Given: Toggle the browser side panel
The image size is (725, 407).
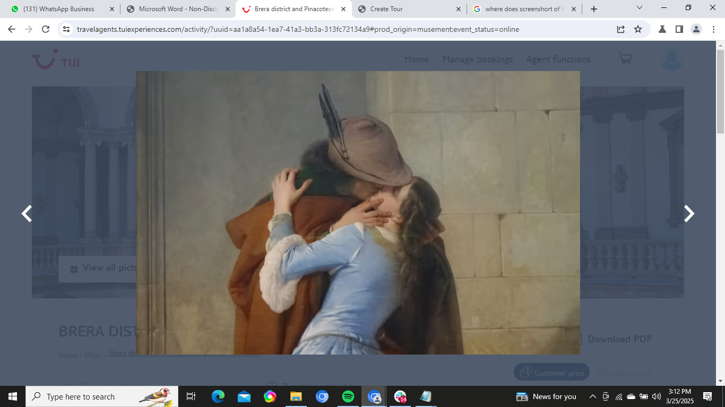Looking at the screenshot, I should 679,29.
